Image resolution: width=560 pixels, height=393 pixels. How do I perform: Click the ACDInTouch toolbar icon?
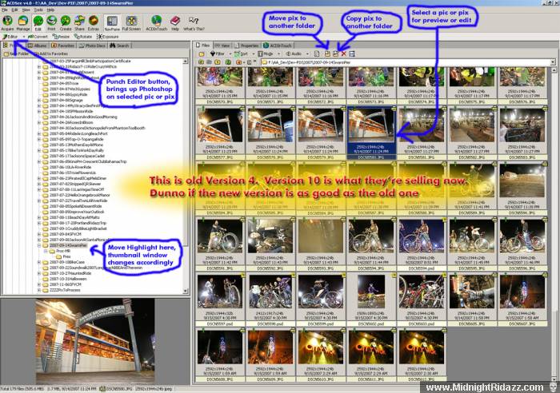pos(157,23)
